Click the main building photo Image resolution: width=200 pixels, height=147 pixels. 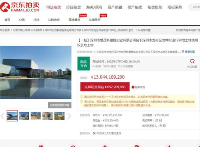(x=36, y=72)
